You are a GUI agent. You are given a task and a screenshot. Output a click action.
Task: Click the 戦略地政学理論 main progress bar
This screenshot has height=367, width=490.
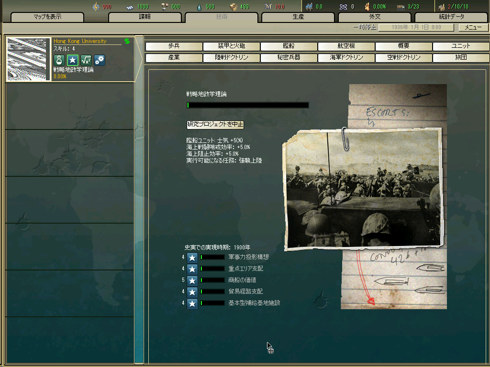click(247, 105)
